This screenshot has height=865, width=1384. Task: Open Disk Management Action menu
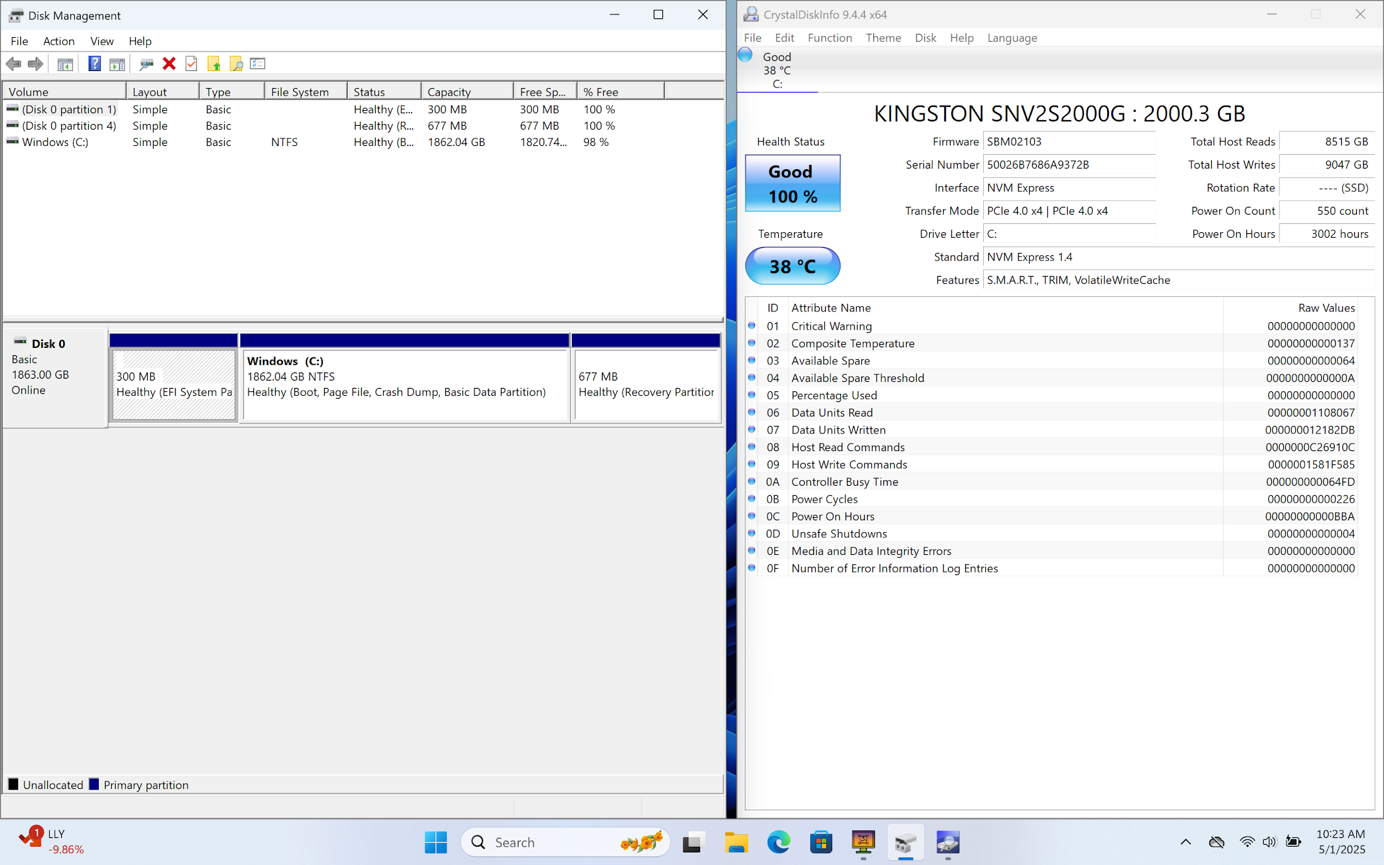59,41
